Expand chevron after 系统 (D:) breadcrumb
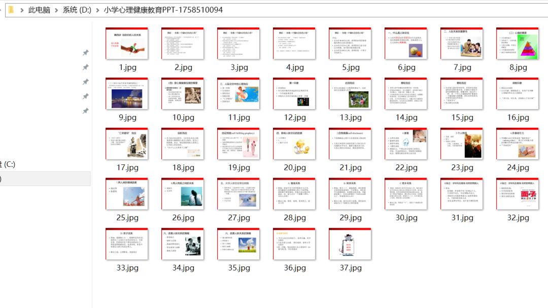Image resolution: width=548 pixels, height=308 pixels. [x=97, y=10]
